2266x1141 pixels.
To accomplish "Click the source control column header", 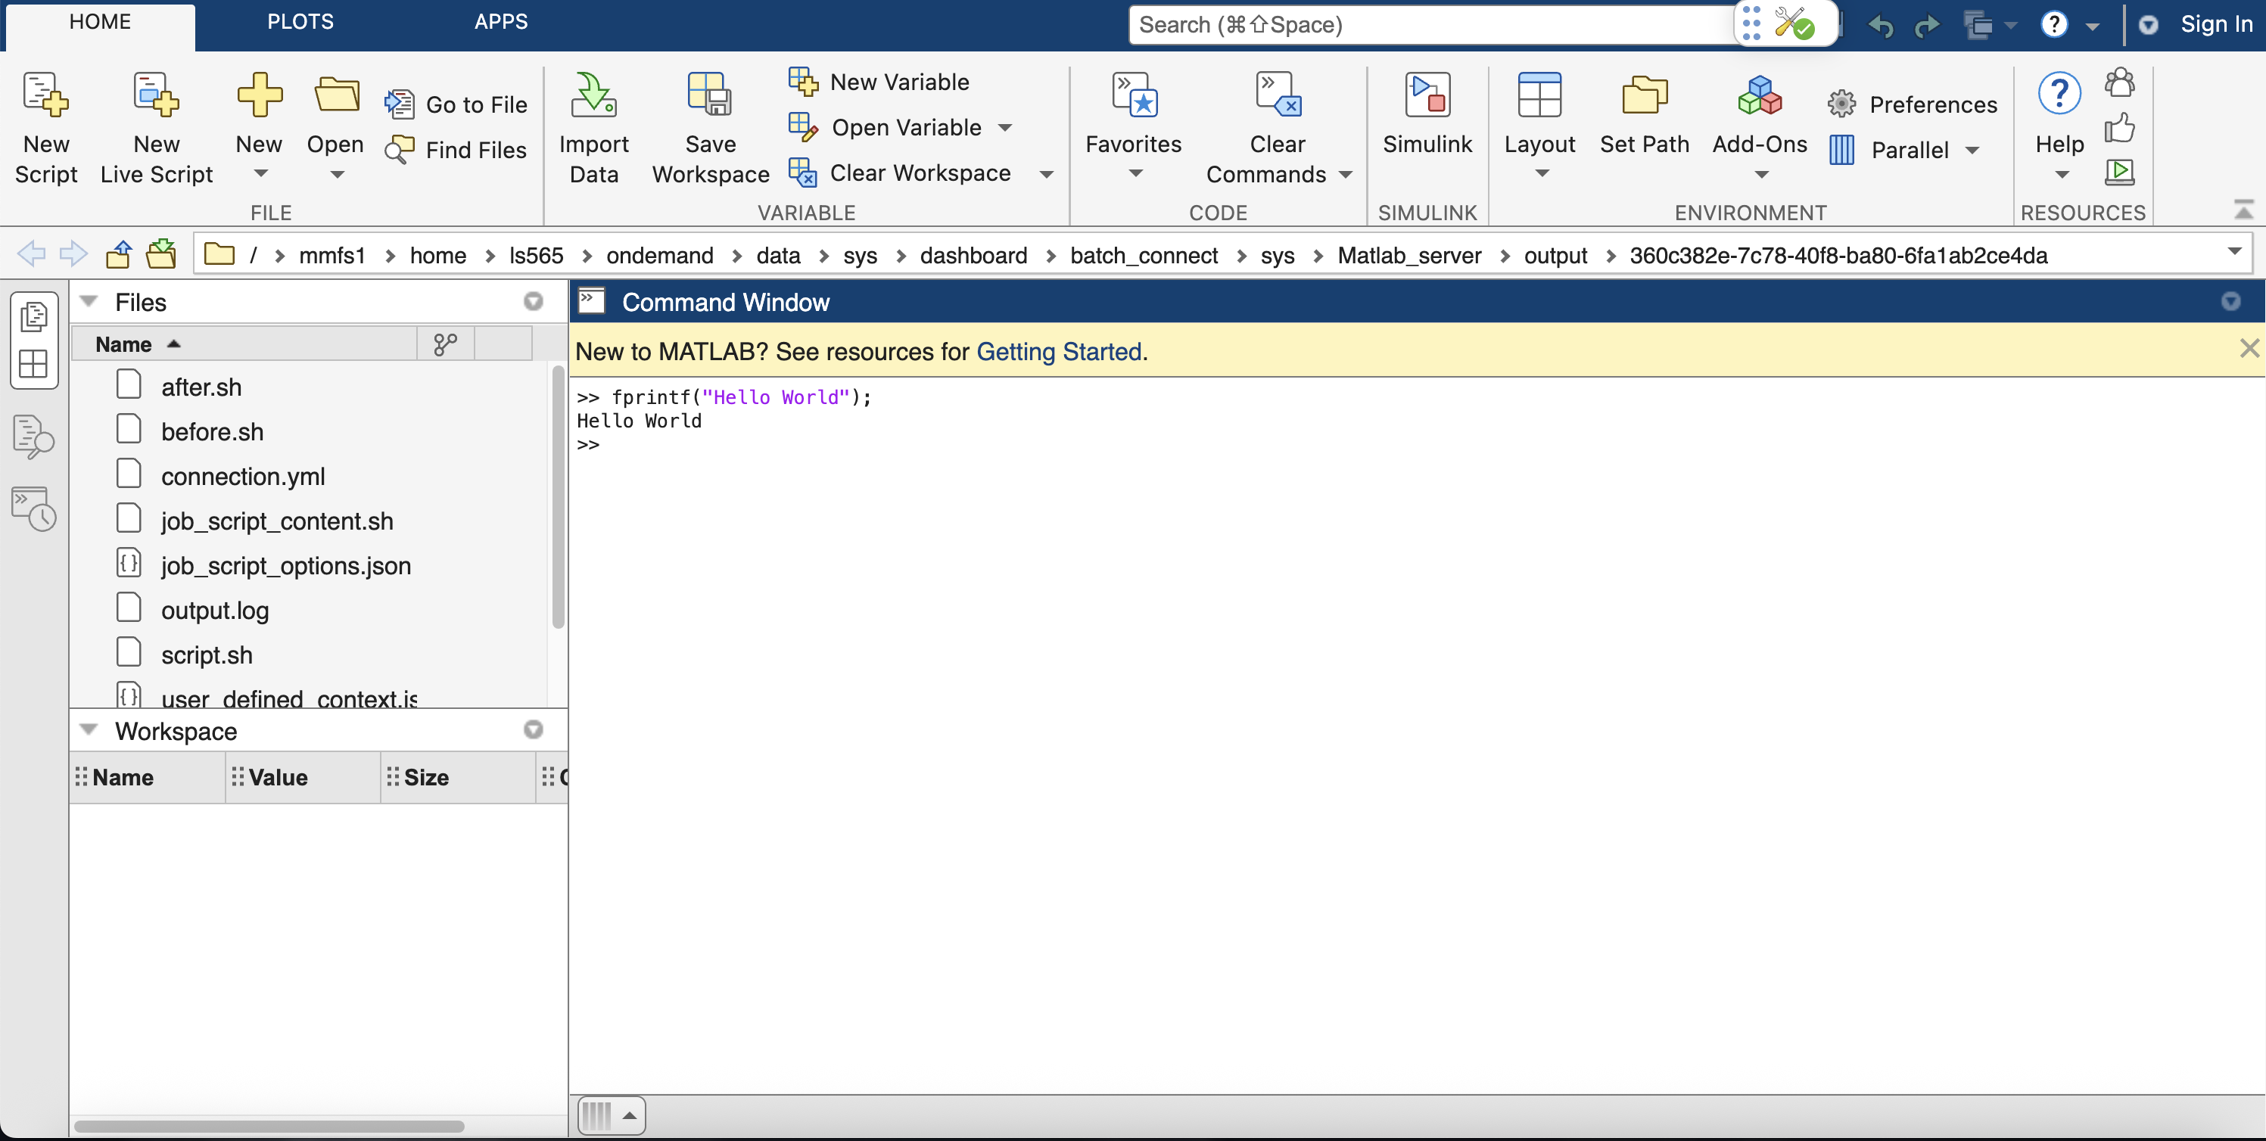I will coord(445,344).
